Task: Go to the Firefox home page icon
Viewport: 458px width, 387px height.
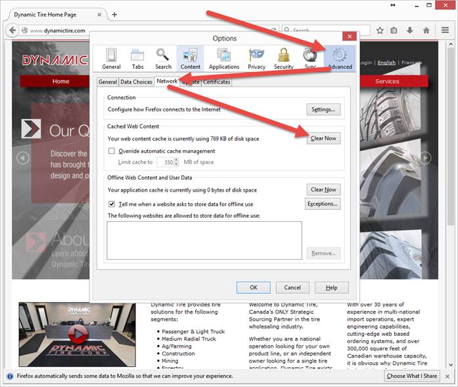Action: tap(426, 30)
